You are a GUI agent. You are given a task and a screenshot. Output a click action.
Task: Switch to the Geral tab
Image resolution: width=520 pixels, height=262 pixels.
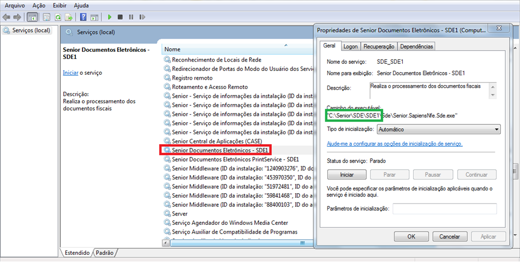click(330, 46)
